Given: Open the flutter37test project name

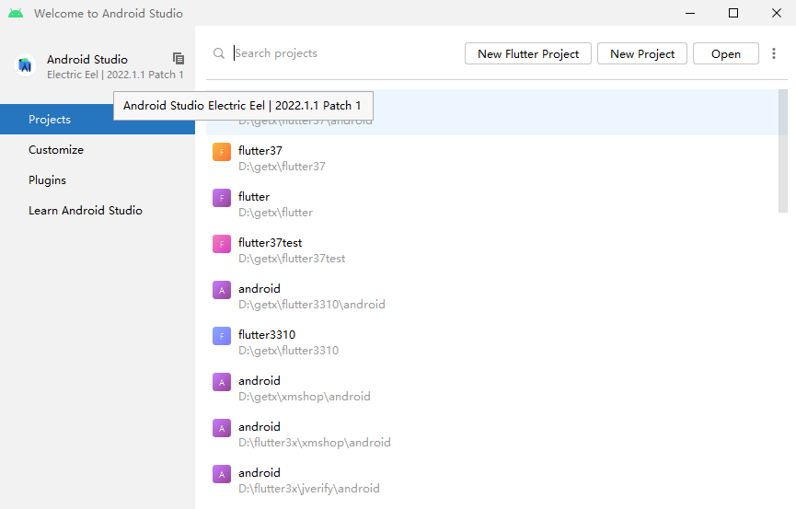Looking at the screenshot, I should click(x=270, y=243).
